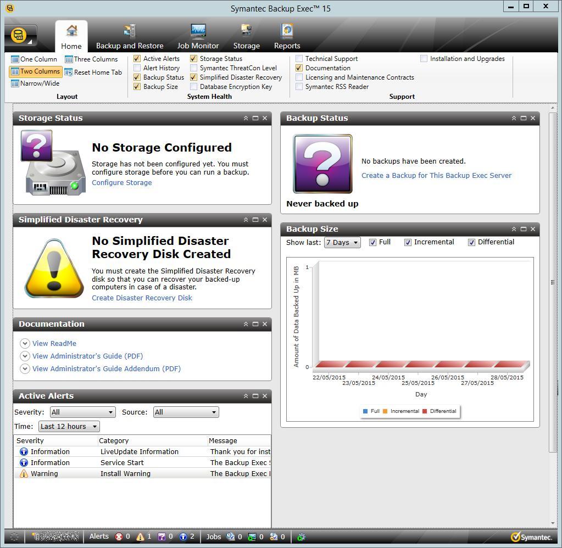Uncheck the Storage Status ribbon checkbox
562x548 pixels.
[193, 58]
